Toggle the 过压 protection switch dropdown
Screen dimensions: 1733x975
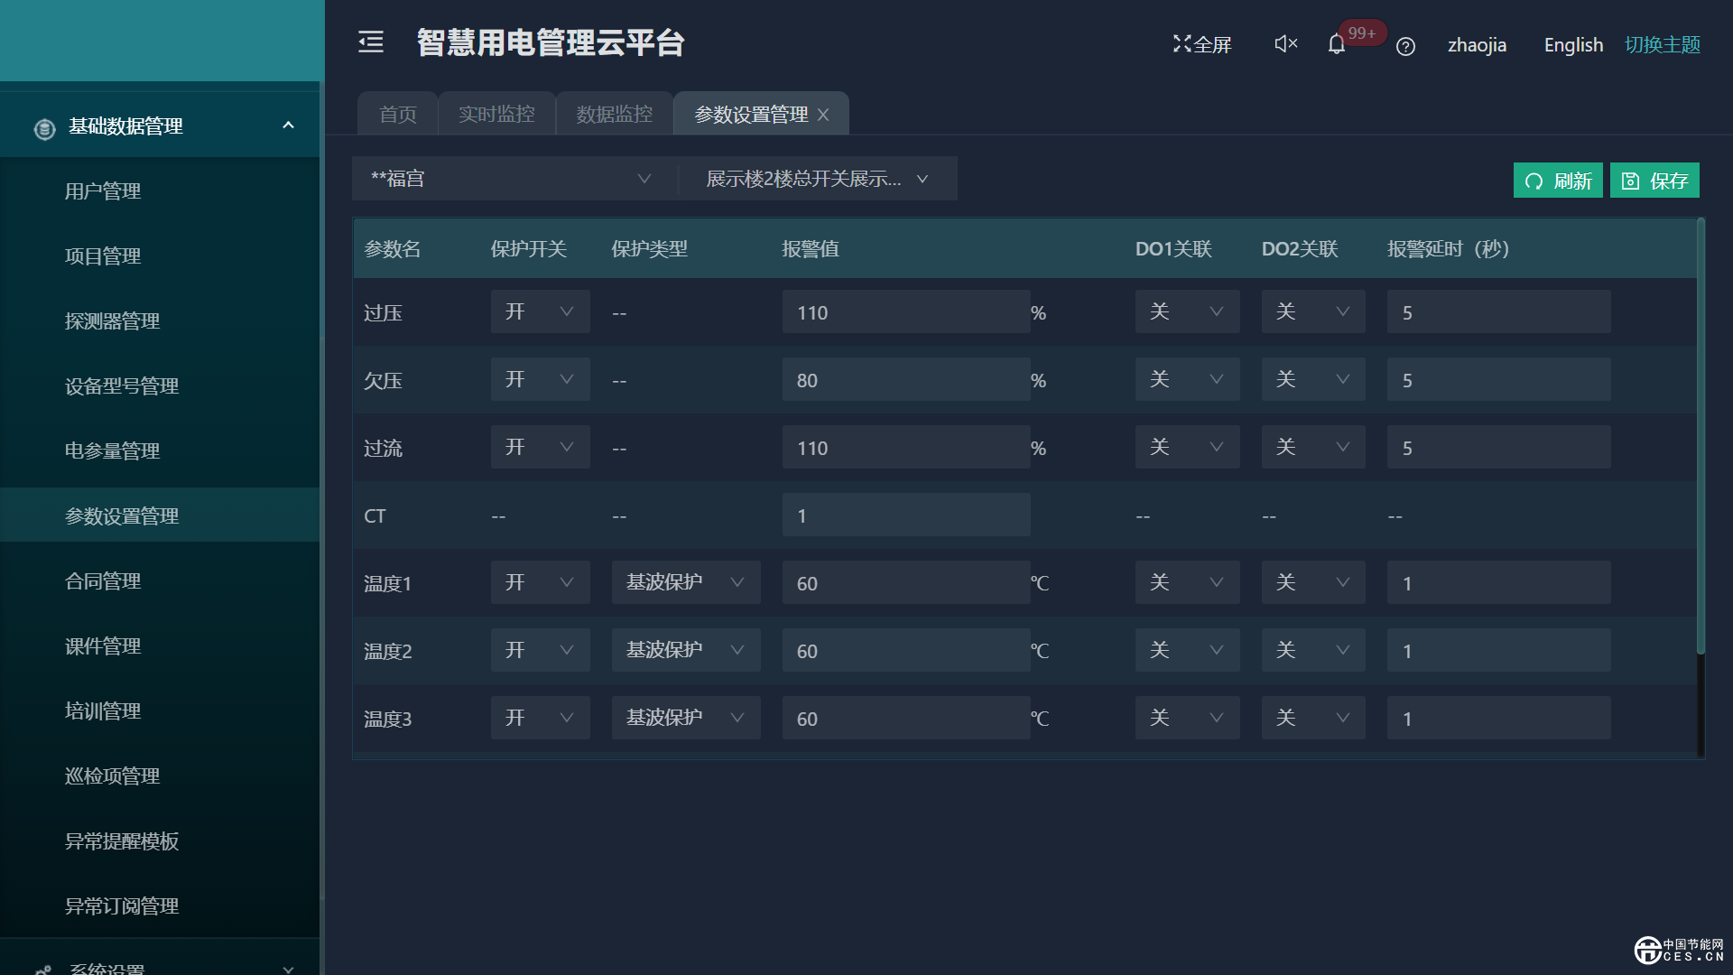click(540, 311)
